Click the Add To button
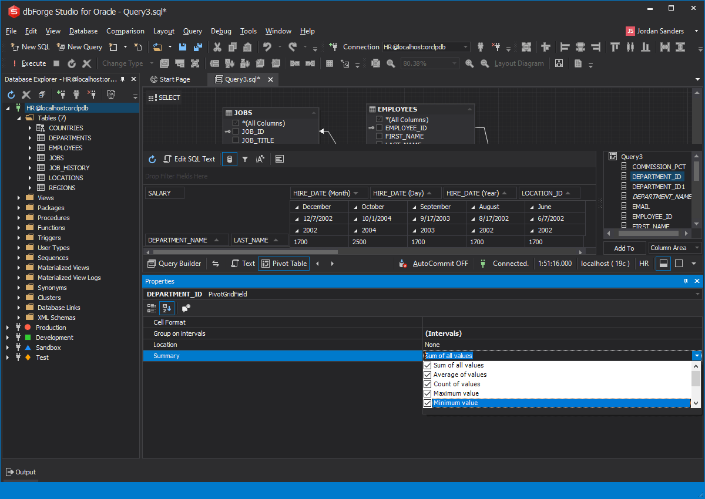 click(624, 248)
